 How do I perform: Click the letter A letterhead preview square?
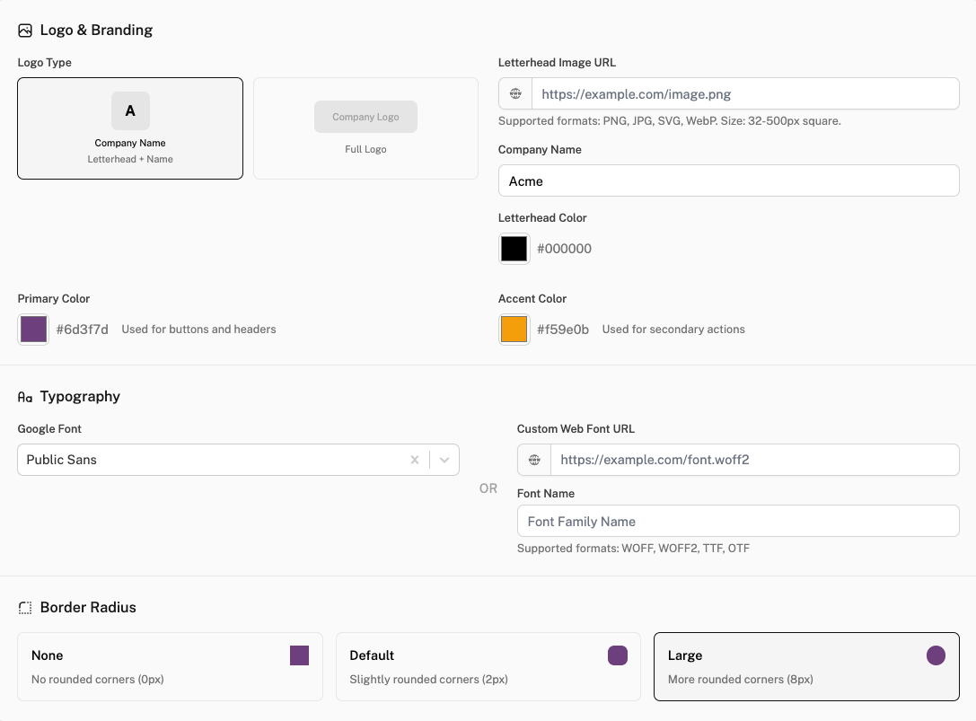point(129,110)
